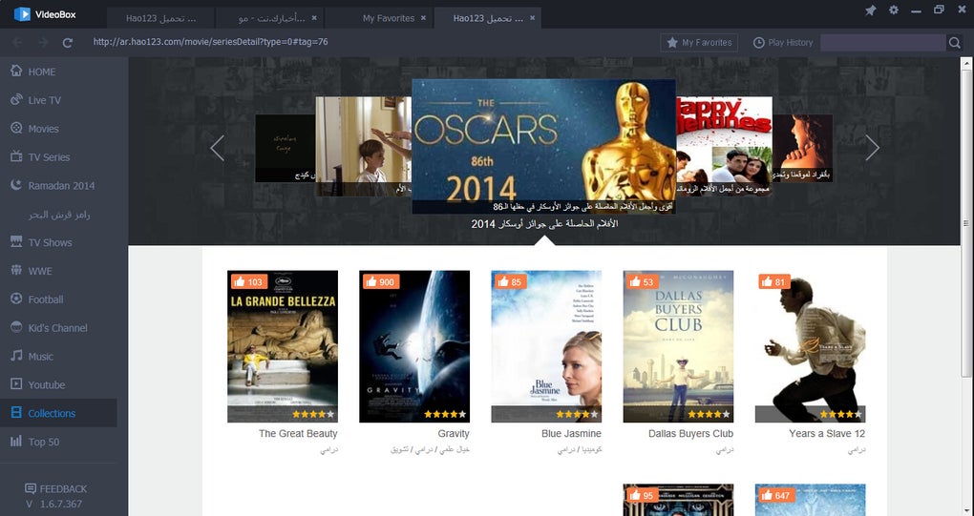The height and width of the screenshot is (516, 974).
Task: Switch to the Arabic news tab
Action: 270,18
